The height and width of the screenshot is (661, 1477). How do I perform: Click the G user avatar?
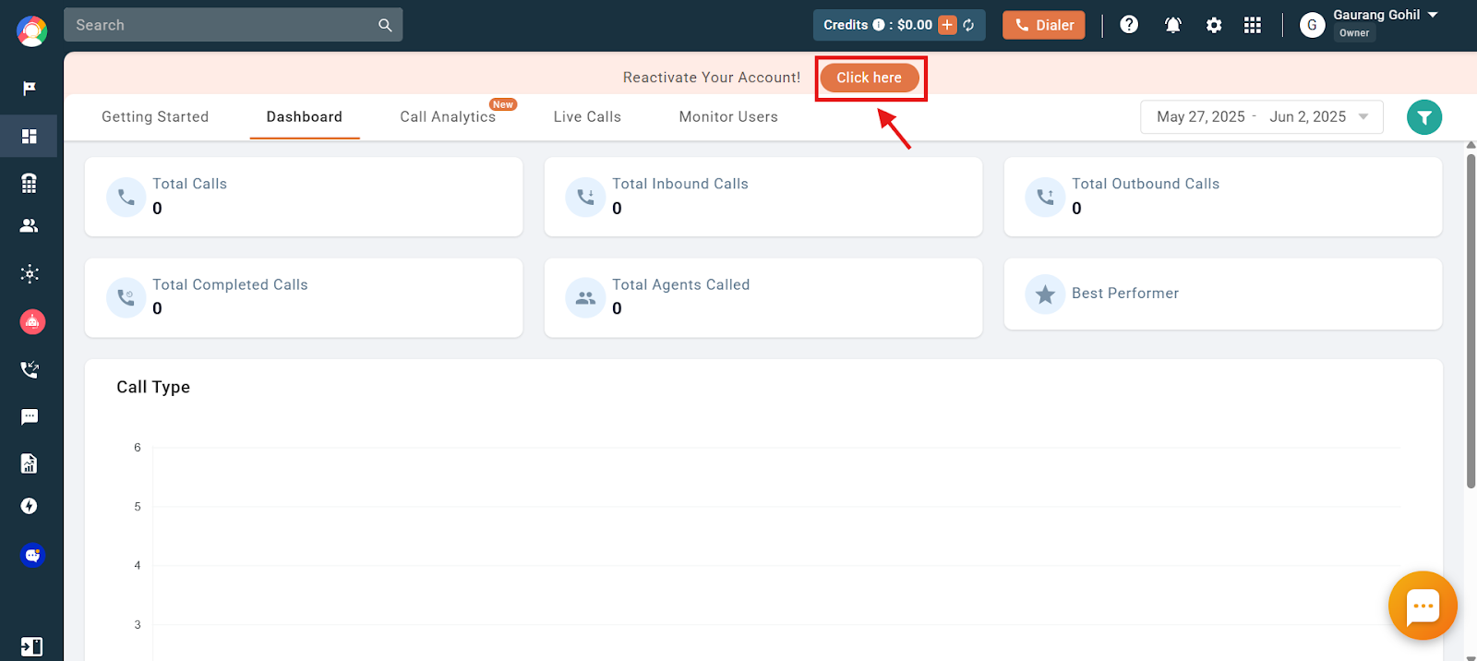[1312, 25]
